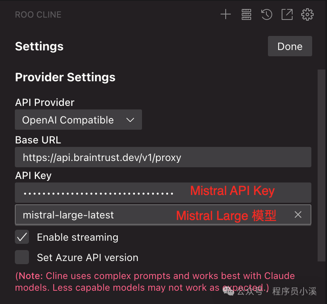Viewport: 327px width, 304px height.
Task: Click the Set Azure API version label
Action: 88,258
